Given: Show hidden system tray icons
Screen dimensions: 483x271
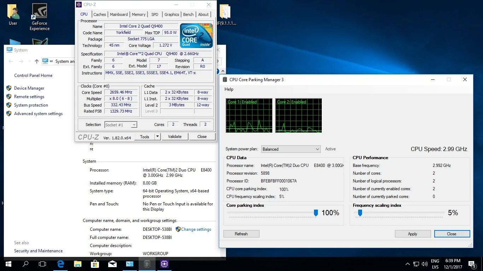Looking at the screenshot, I should [407, 264].
